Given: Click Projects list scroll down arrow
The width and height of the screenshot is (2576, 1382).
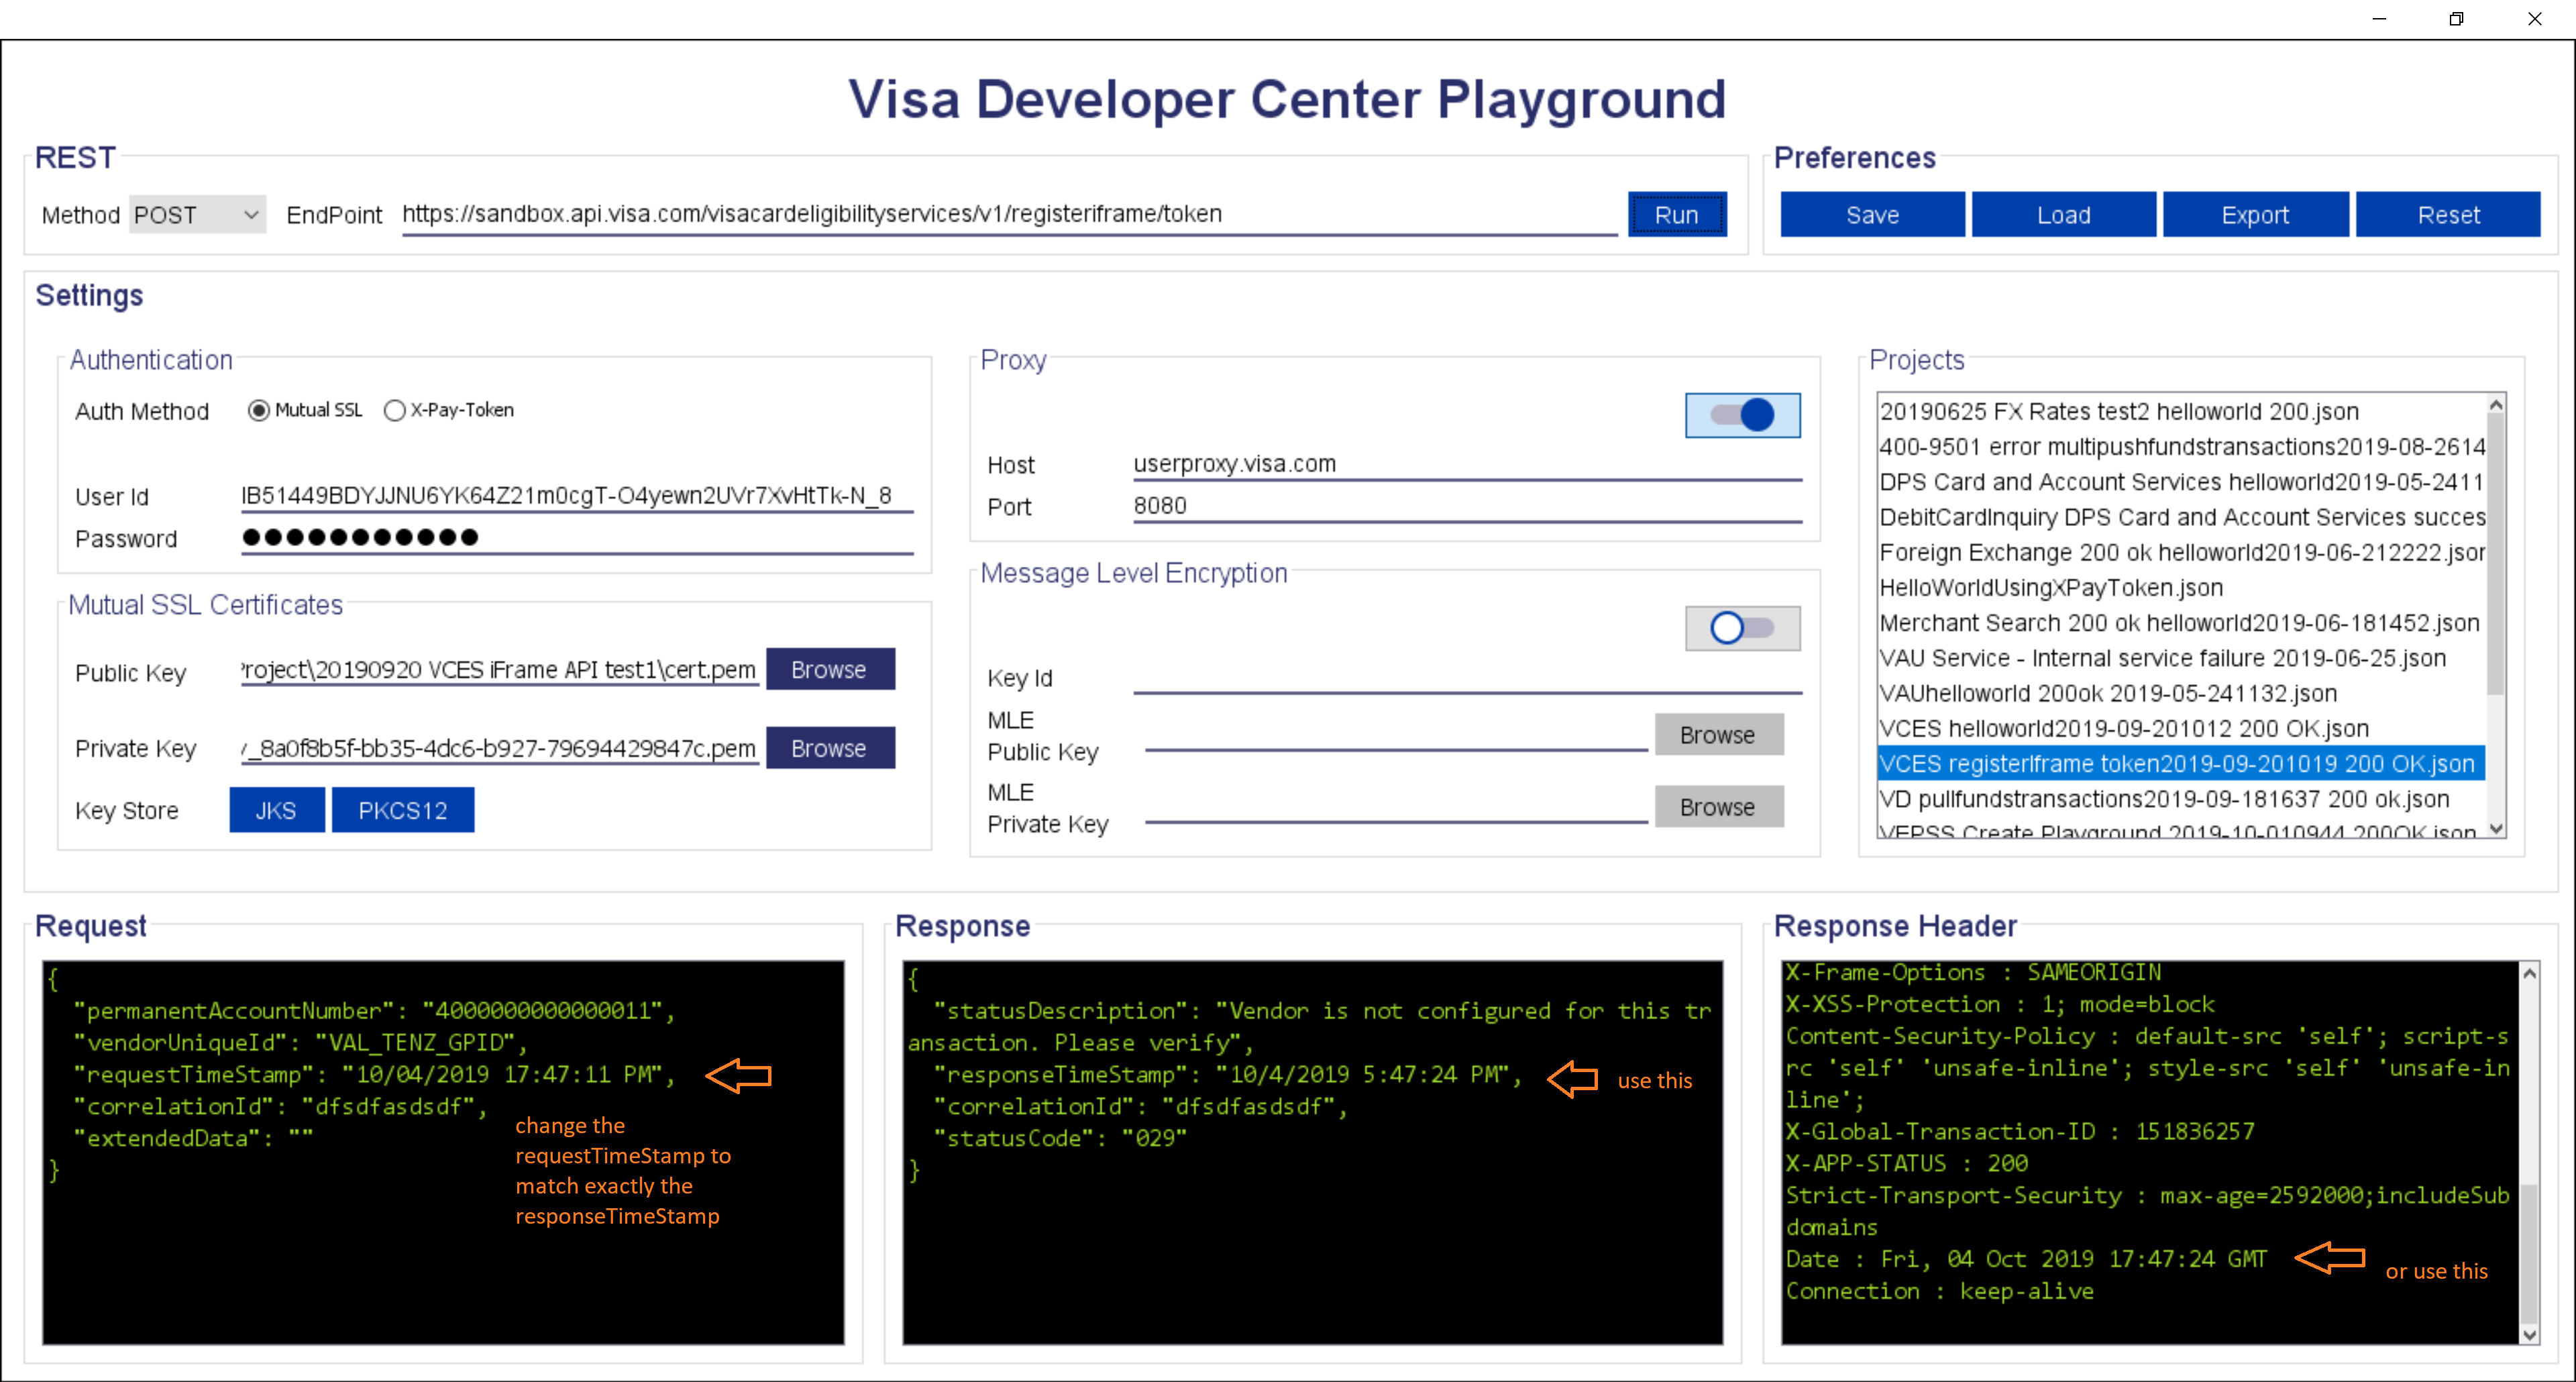Looking at the screenshot, I should 2496,828.
